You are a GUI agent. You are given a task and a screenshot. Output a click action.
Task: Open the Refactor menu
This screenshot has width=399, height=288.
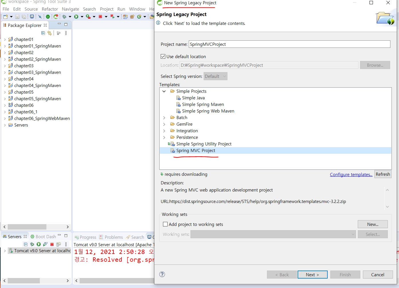pyautogui.click(x=50, y=9)
